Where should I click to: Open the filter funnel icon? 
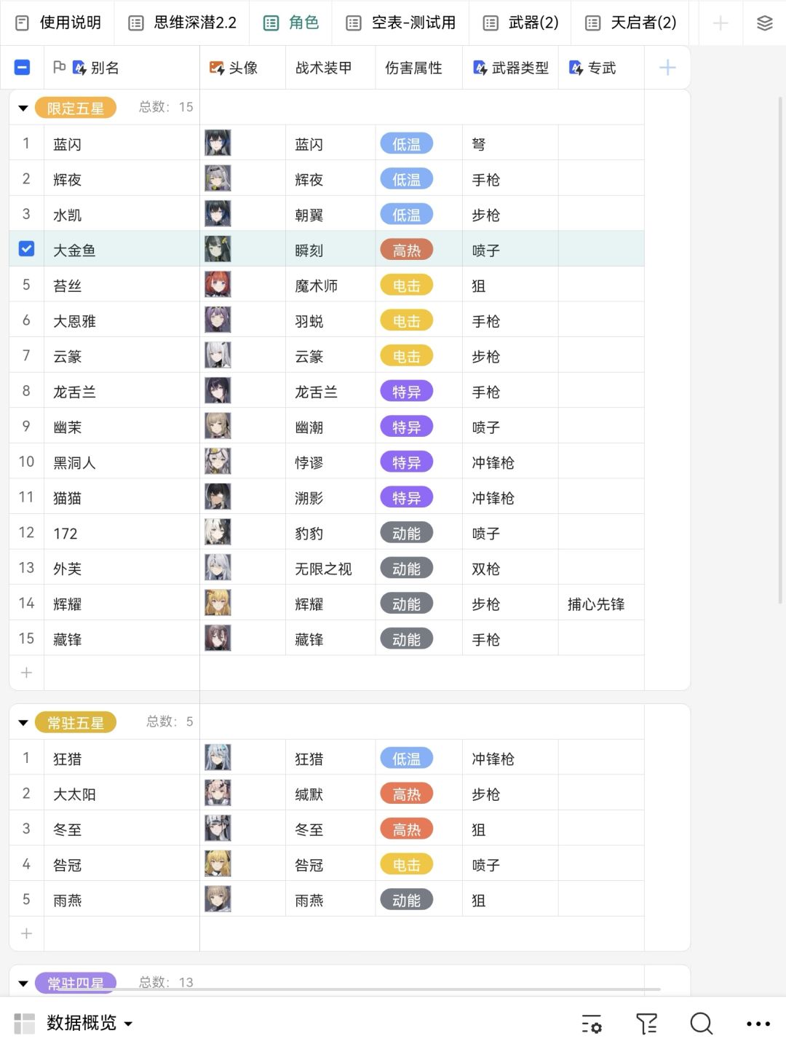(x=646, y=1023)
